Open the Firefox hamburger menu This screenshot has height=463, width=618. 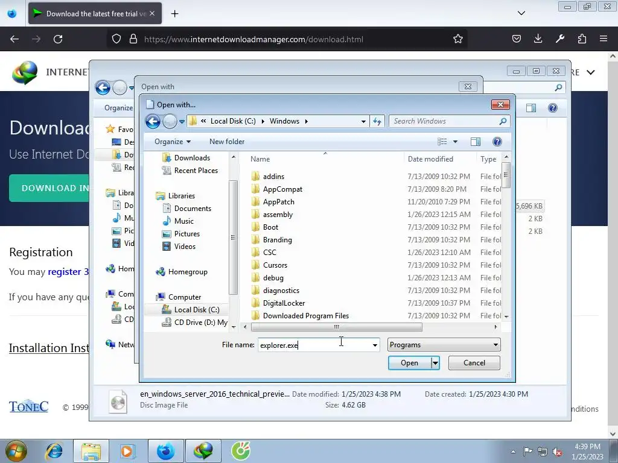(604, 39)
